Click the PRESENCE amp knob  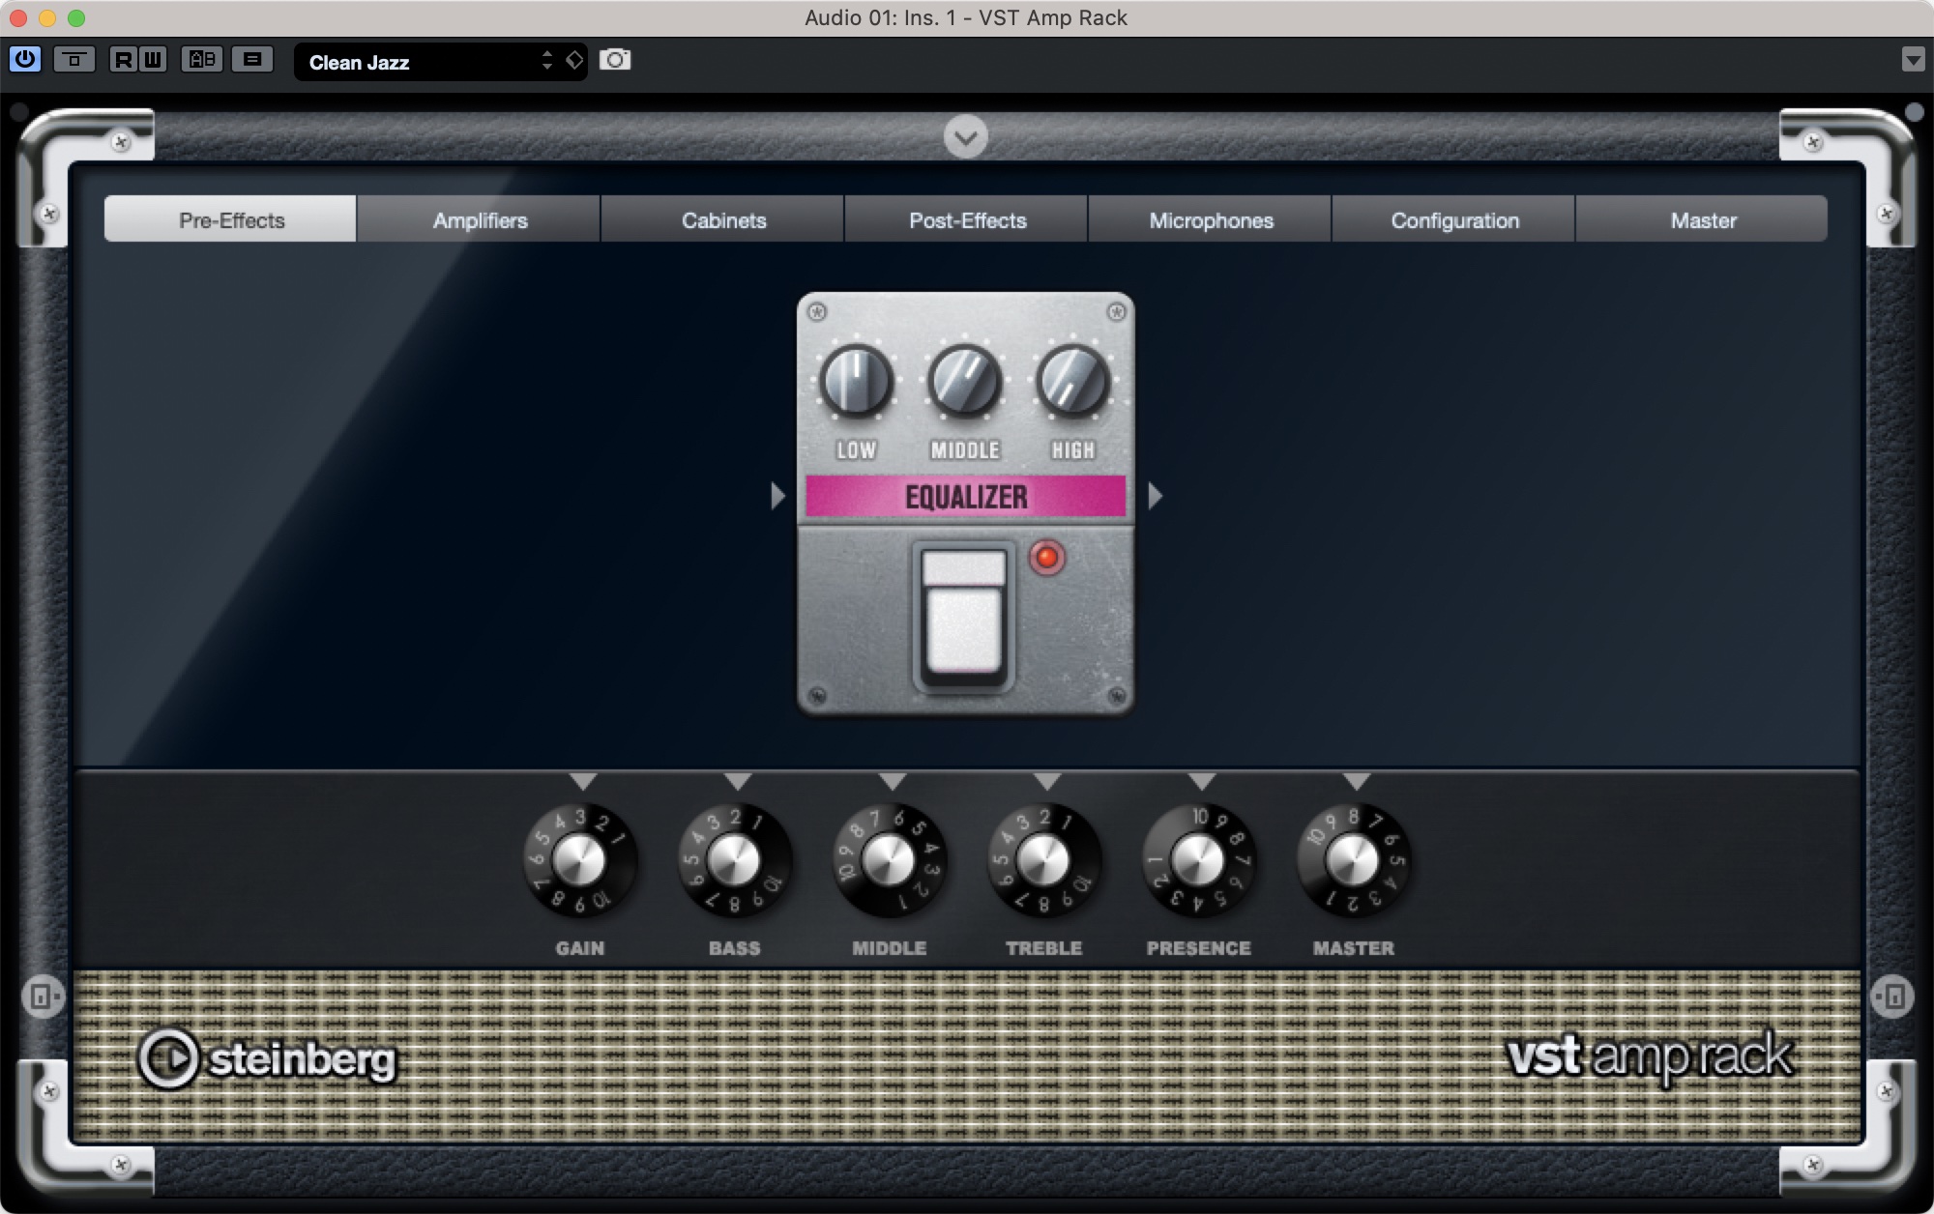(x=1198, y=860)
